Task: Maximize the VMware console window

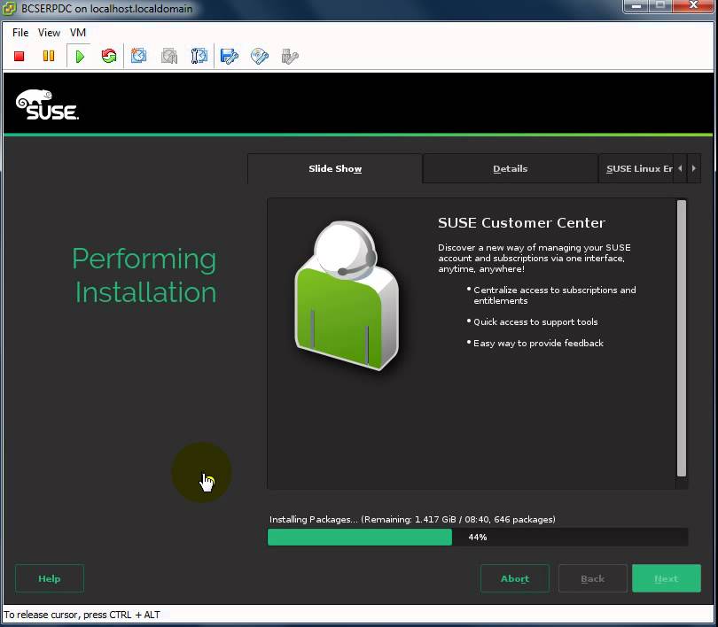Action: click(x=659, y=6)
